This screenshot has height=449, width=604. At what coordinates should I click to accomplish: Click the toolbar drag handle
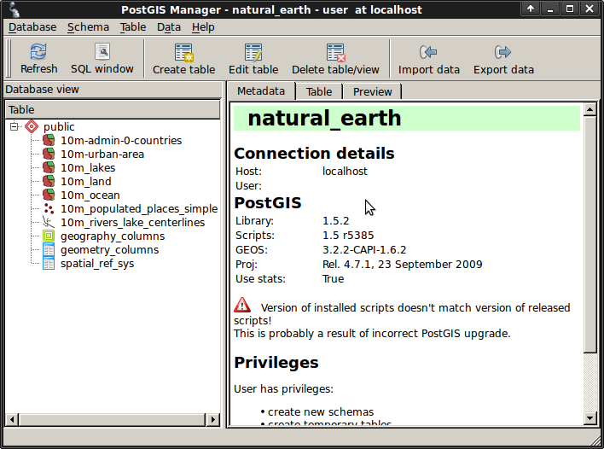[x=9, y=58]
